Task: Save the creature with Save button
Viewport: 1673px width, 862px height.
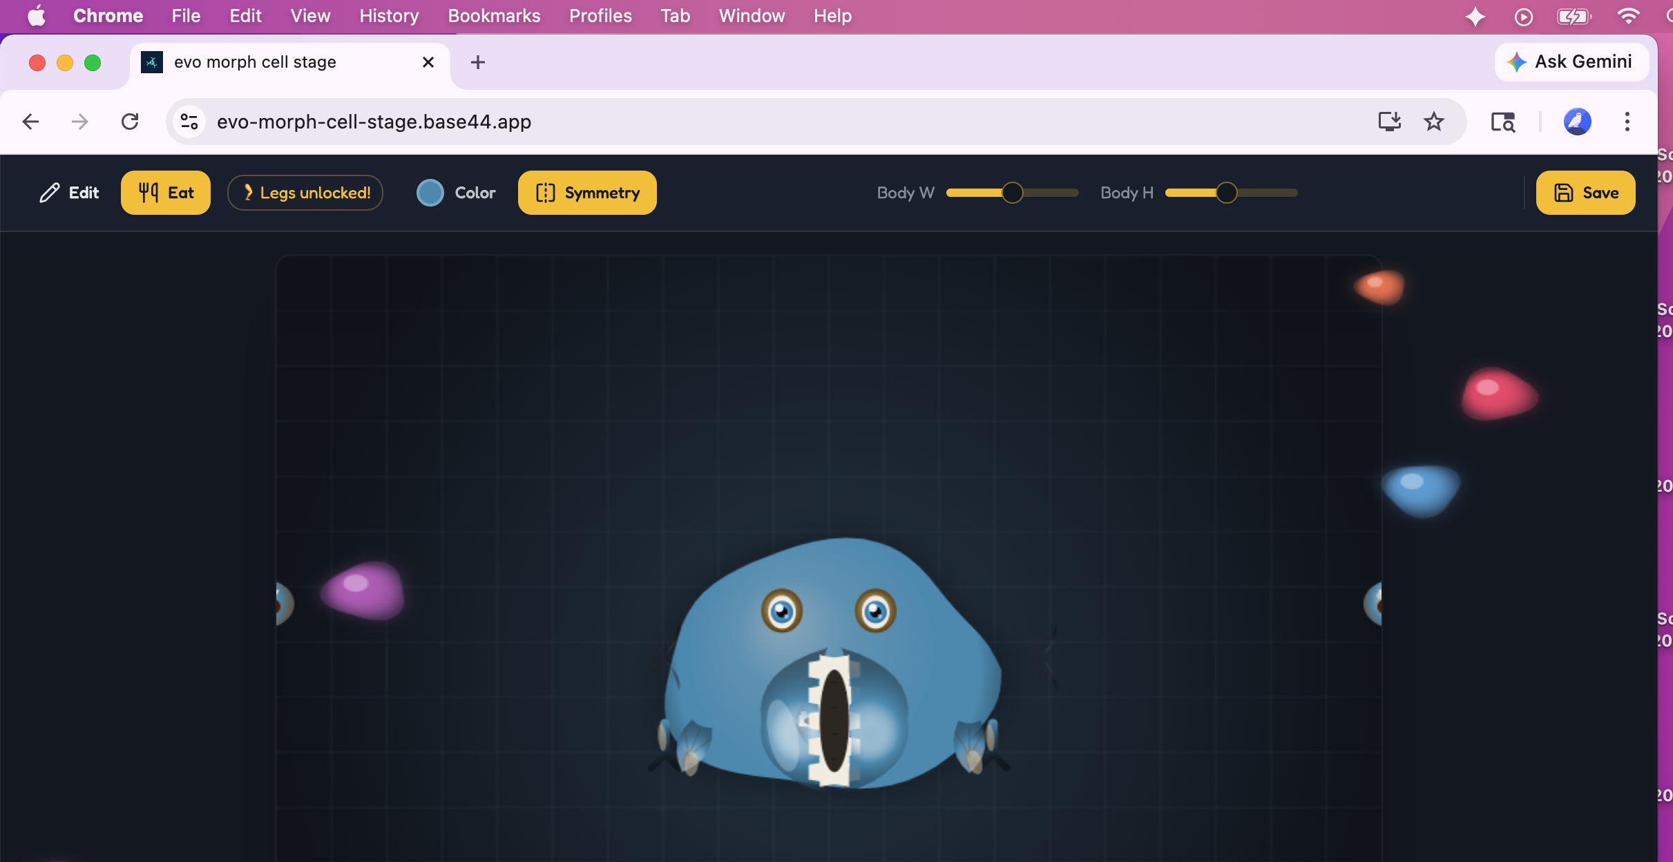Action: (1585, 193)
